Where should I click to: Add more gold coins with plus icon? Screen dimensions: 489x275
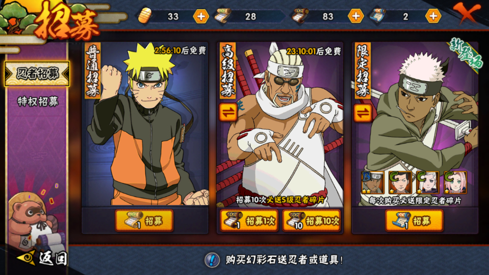coord(201,16)
